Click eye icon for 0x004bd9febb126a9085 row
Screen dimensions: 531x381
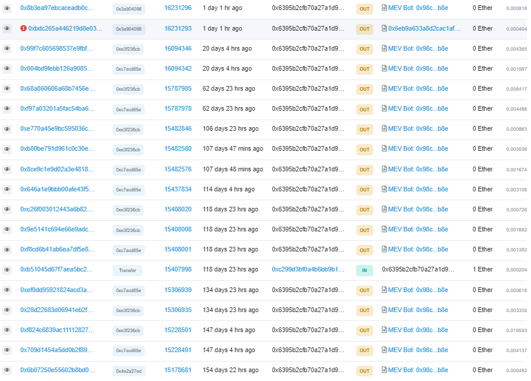click(x=7, y=68)
